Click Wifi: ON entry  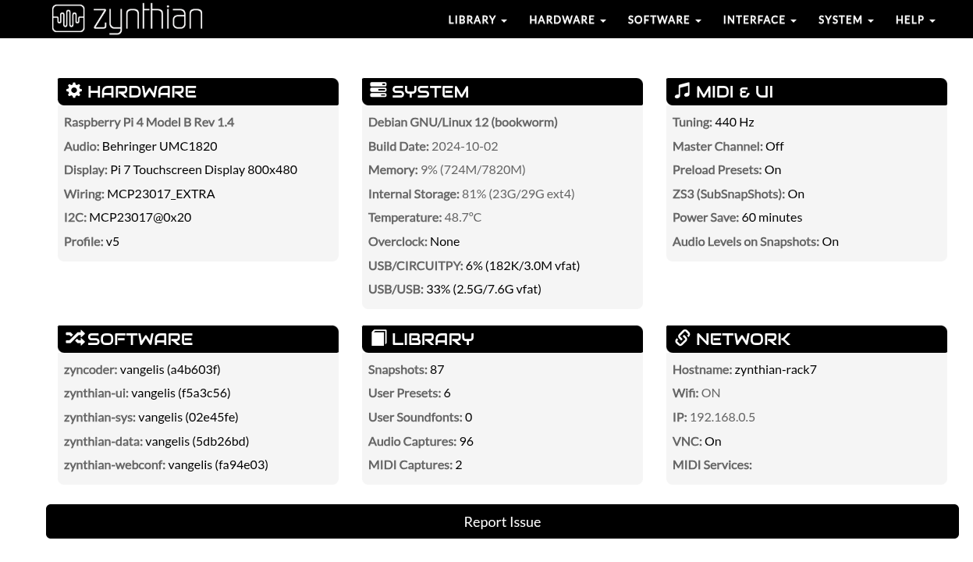pos(696,393)
